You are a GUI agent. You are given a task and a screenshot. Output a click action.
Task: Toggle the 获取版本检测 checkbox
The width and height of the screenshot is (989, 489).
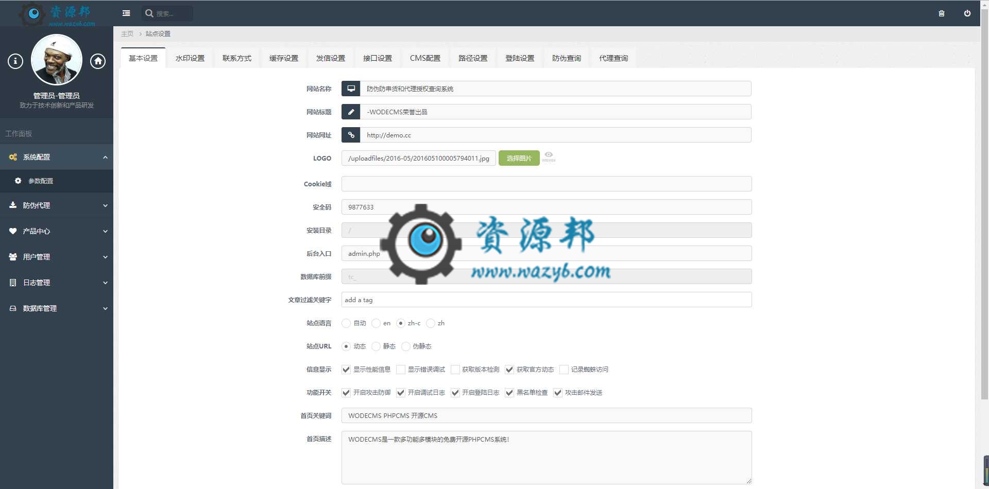[455, 370]
